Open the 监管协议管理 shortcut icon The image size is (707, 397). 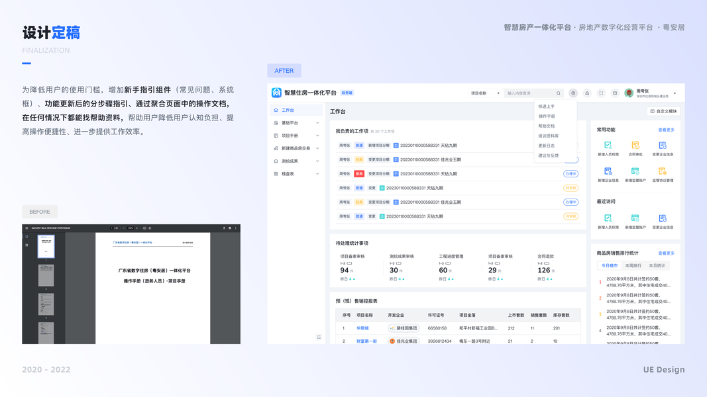(x=663, y=171)
